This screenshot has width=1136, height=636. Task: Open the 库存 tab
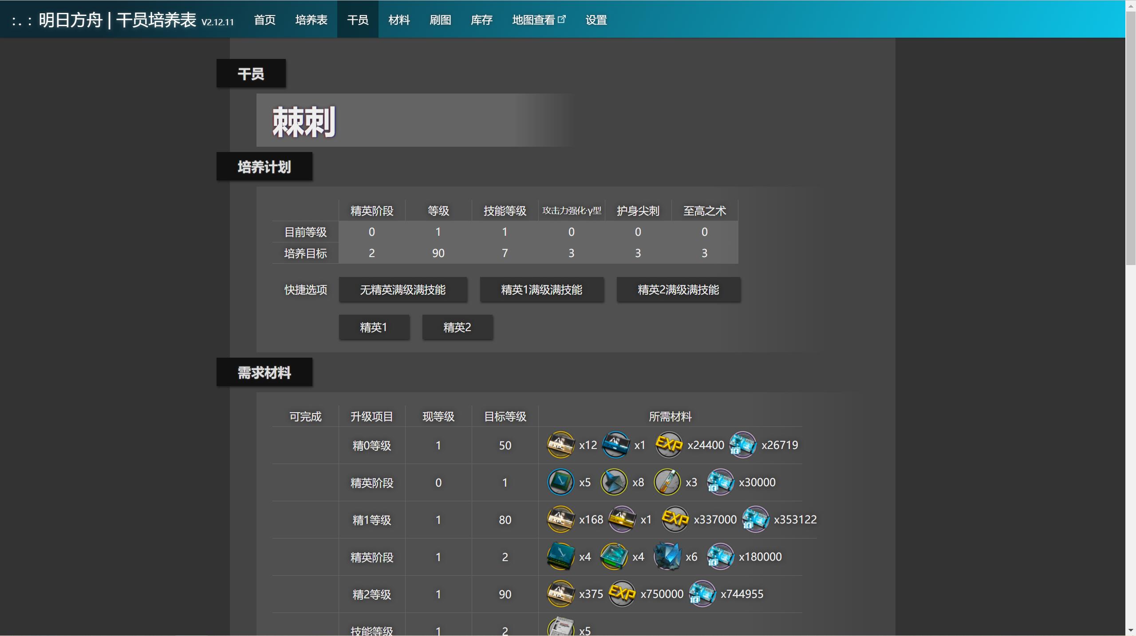481,20
